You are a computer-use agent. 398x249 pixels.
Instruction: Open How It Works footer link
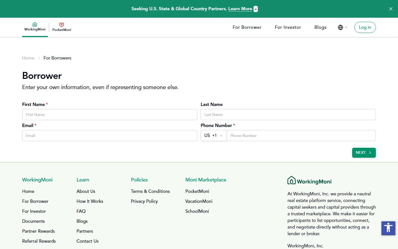90,201
